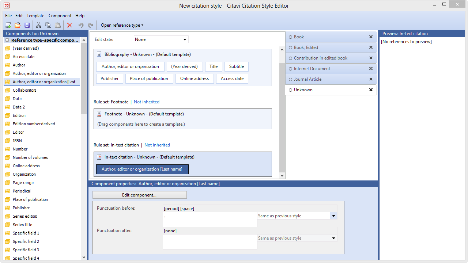The image size is (468, 263).
Task: Cut with the scissors toolbar icon
Action: click(38, 25)
